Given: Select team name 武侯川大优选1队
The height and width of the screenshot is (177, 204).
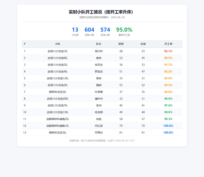Looking at the screenshot, I should (x=58, y=51).
